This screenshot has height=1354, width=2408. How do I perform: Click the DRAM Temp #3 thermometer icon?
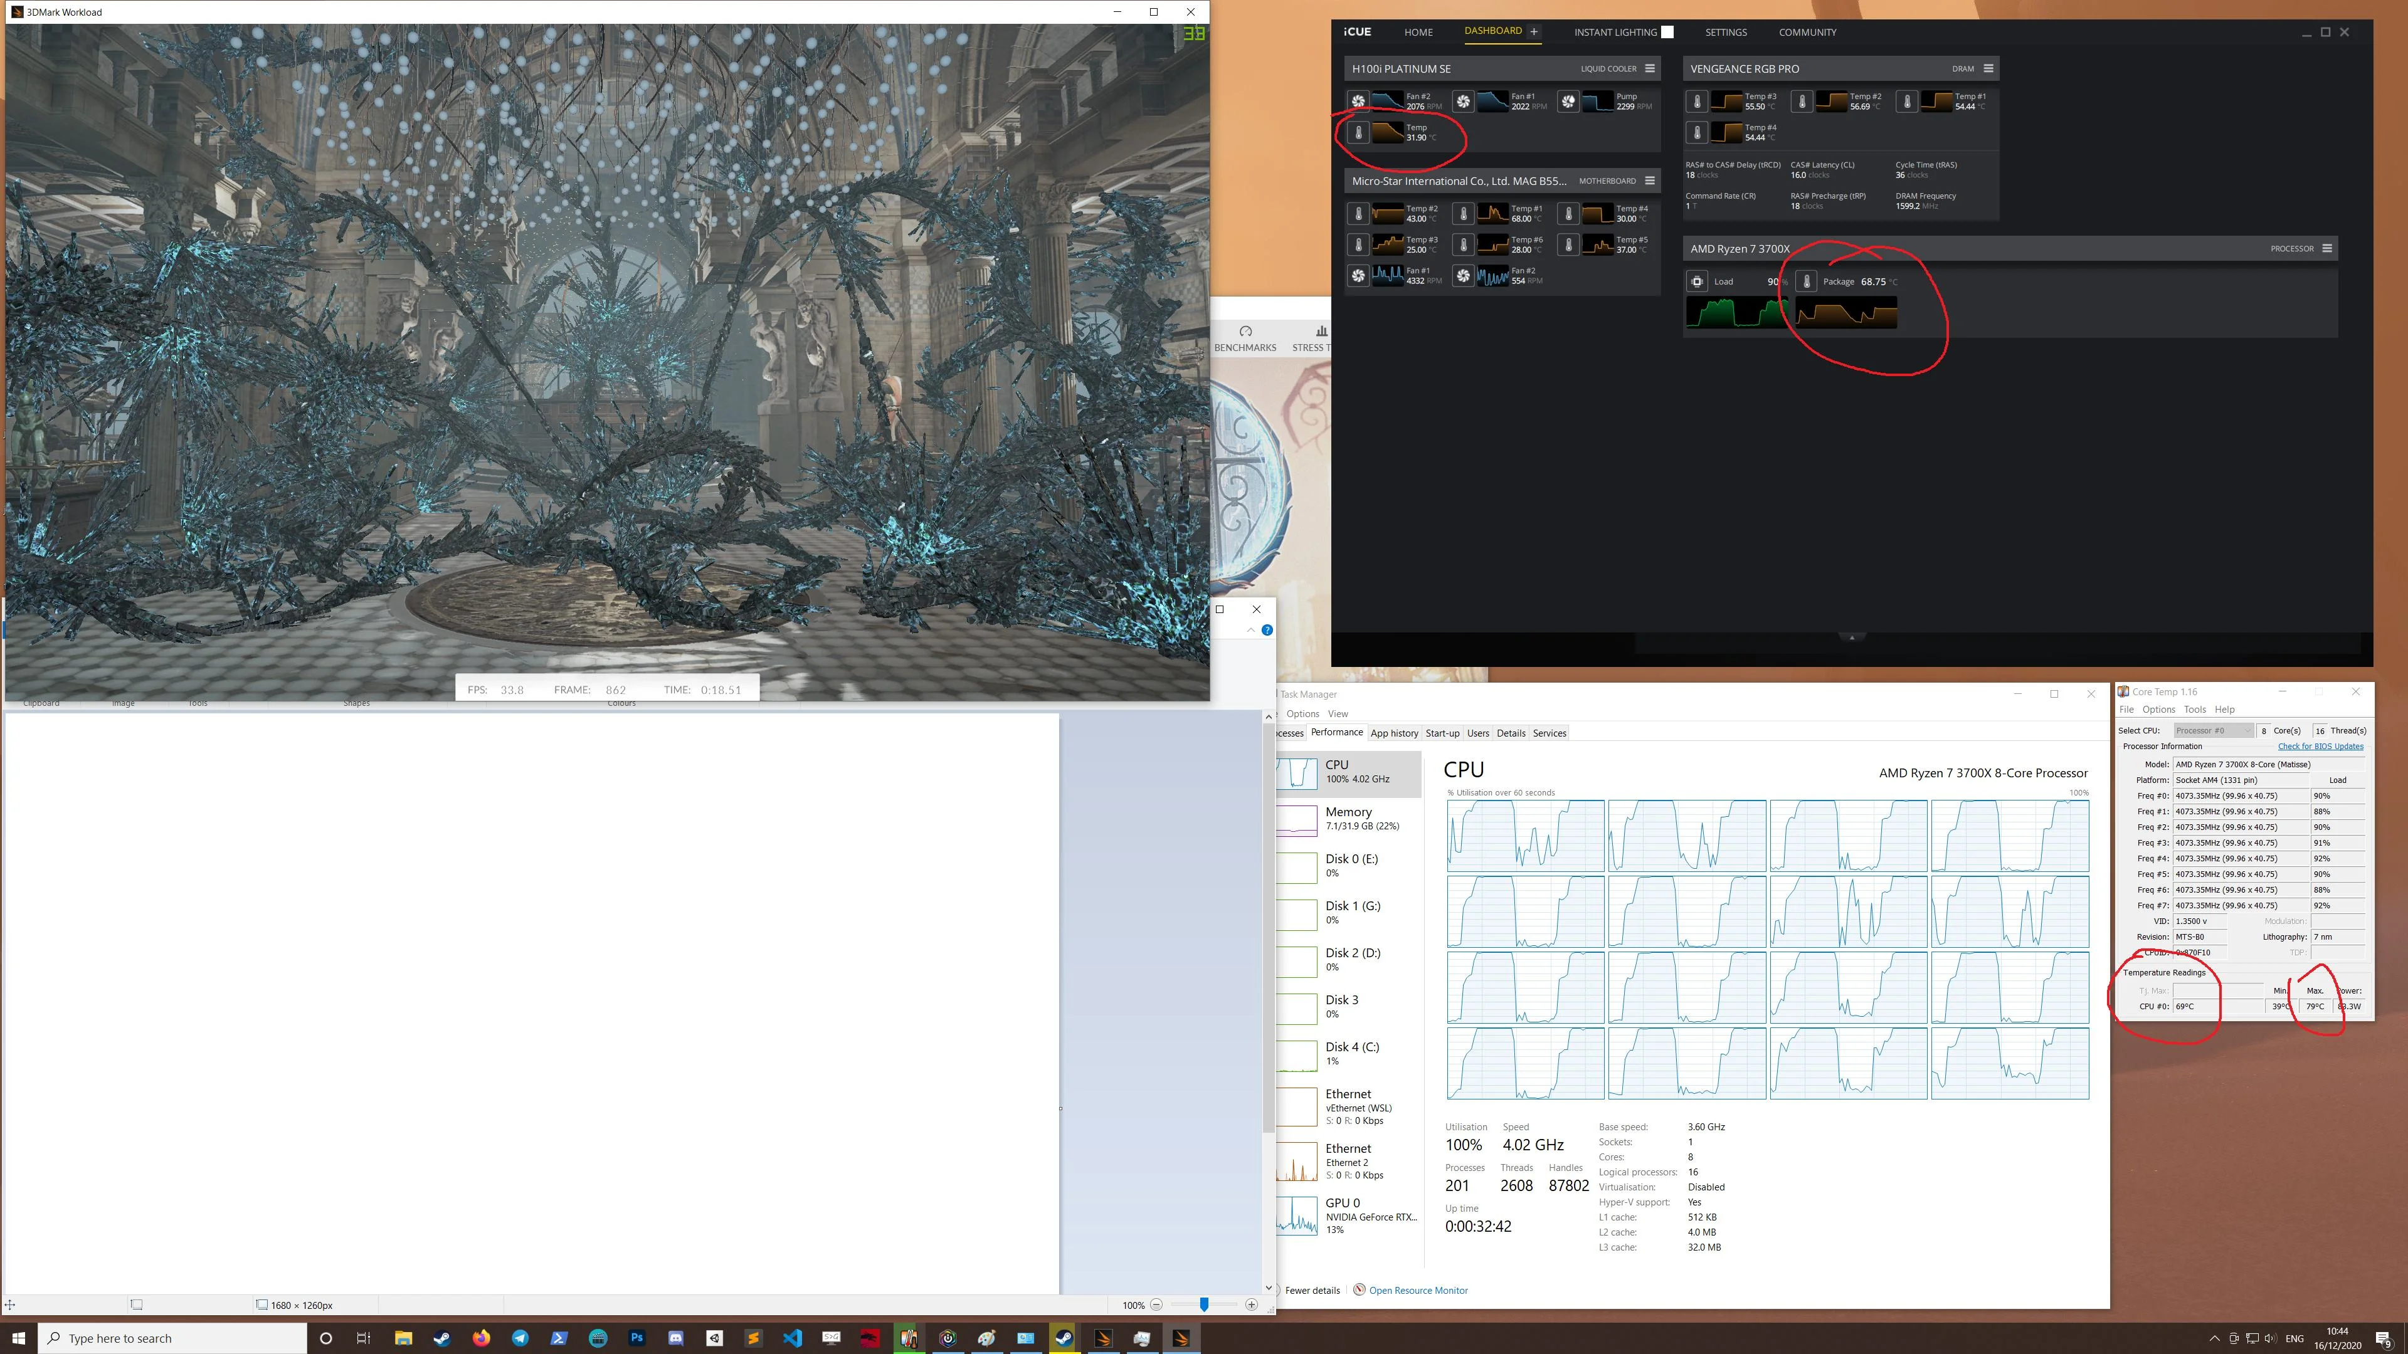point(1697,101)
